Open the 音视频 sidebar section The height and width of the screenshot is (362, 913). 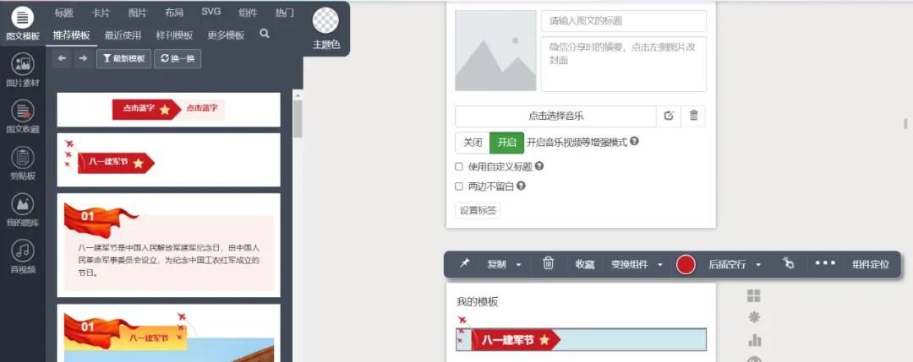pyautogui.click(x=22, y=257)
